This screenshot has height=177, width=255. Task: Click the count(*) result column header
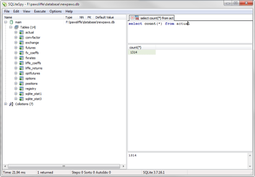pos(142,47)
